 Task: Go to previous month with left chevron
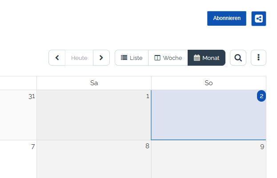coord(57,58)
